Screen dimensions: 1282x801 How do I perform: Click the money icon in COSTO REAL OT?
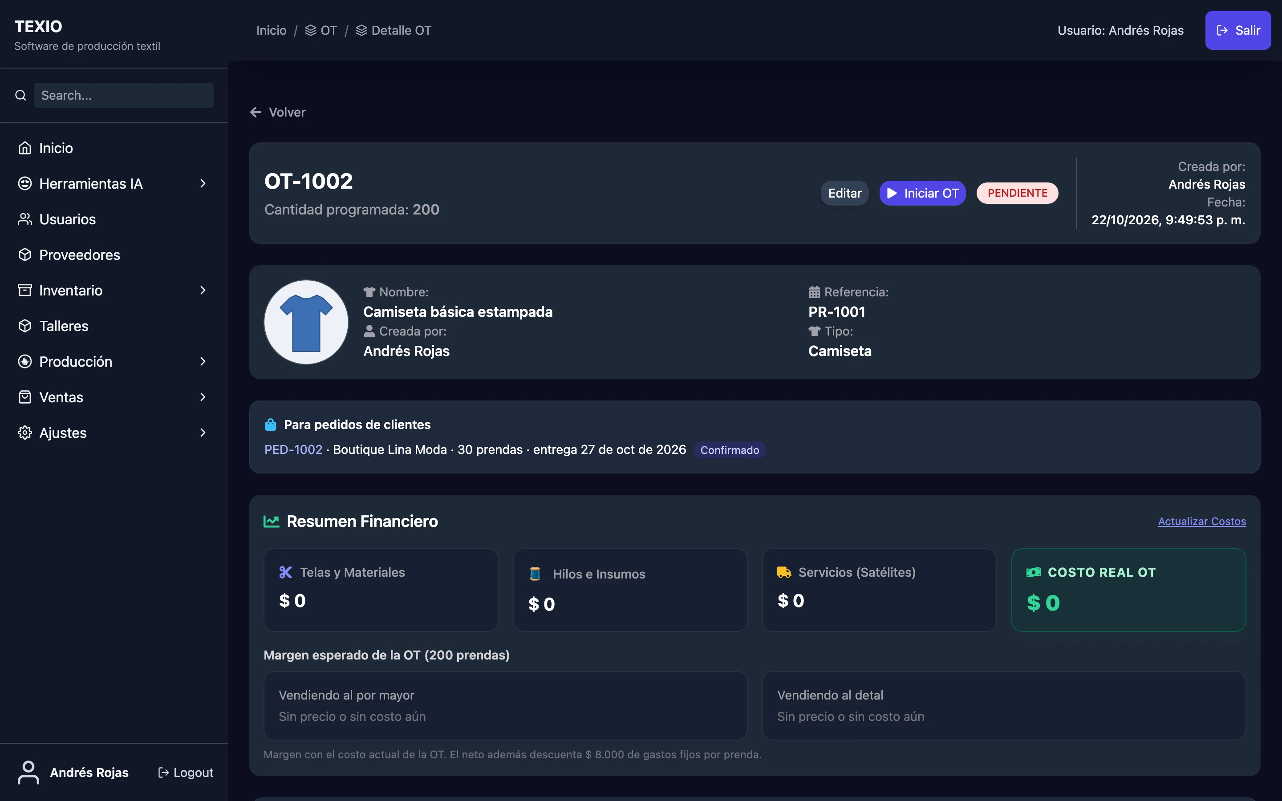coord(1034,572)
